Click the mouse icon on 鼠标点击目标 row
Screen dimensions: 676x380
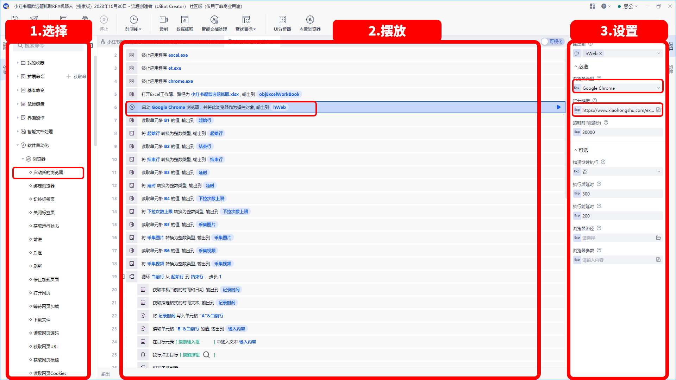143,355
